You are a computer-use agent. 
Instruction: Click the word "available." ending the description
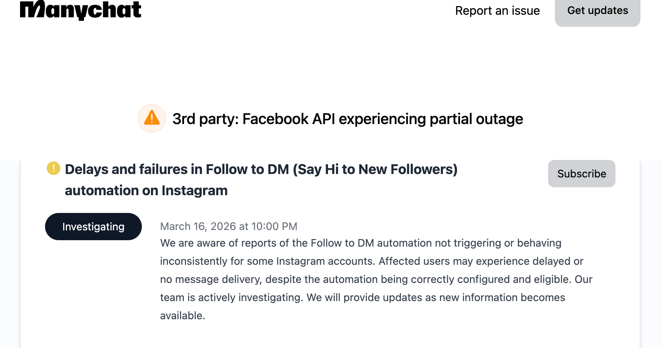click(x=182, y=315)
